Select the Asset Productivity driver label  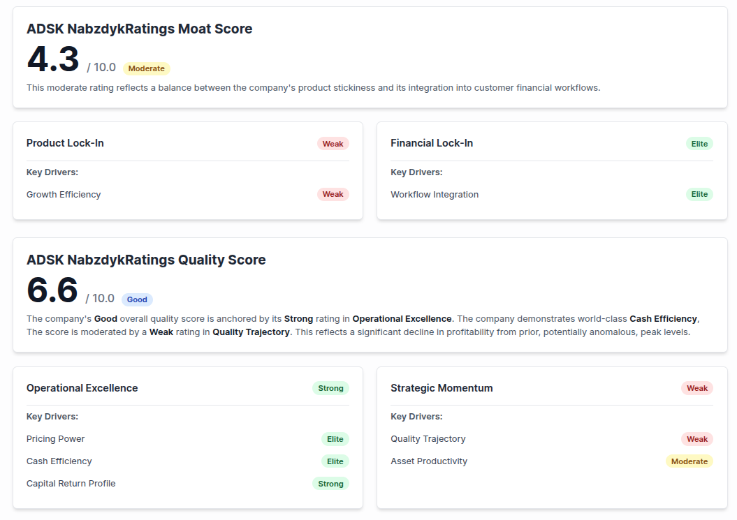pos(429,461)
